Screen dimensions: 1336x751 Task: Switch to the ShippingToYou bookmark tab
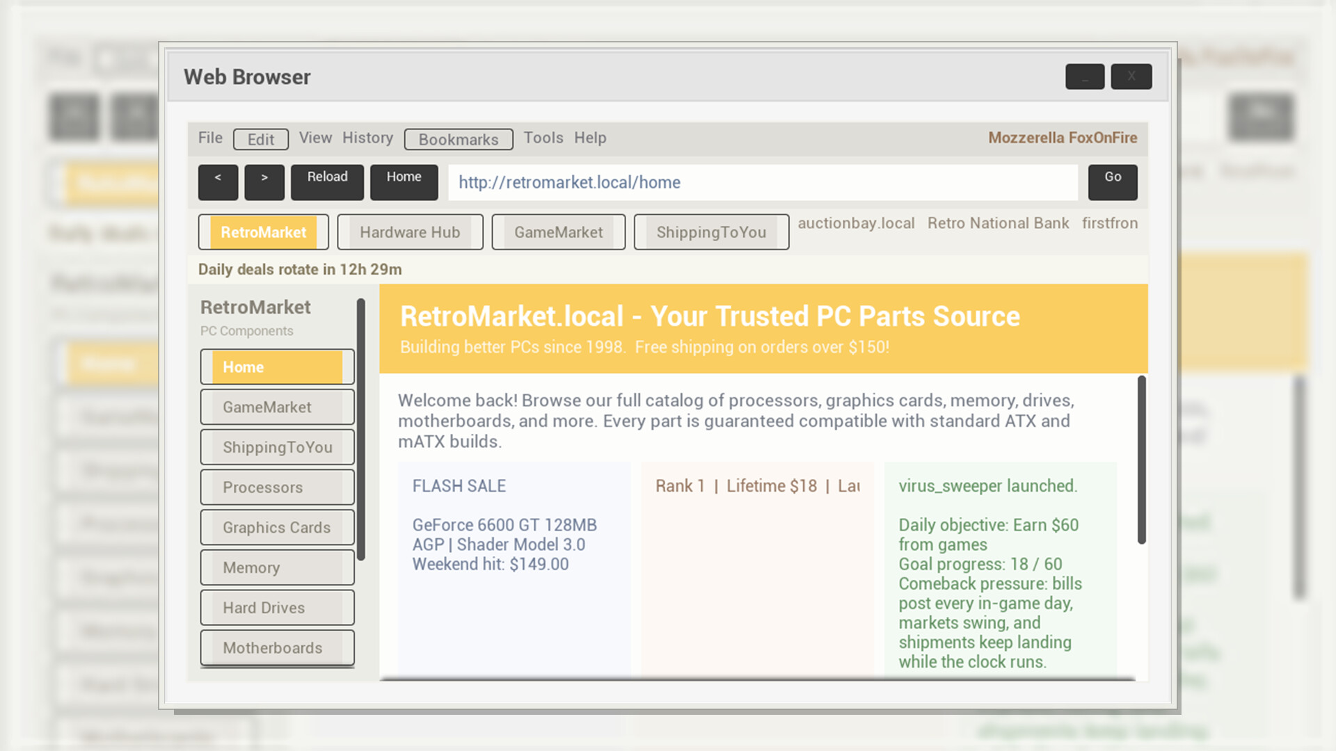(x=711, y=232)
